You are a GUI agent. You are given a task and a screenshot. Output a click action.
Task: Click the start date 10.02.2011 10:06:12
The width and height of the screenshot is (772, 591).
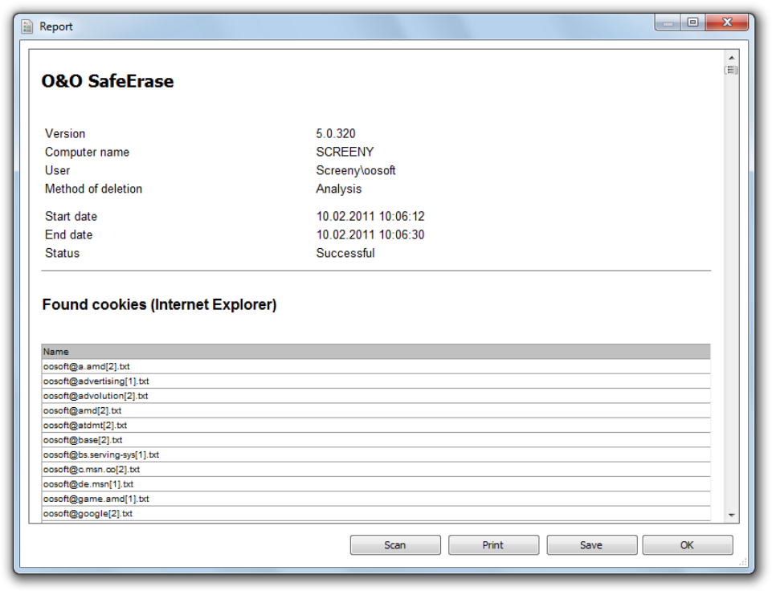(370, 217)
